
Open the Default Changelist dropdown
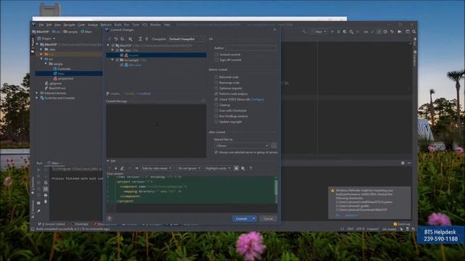pos(187,39)
